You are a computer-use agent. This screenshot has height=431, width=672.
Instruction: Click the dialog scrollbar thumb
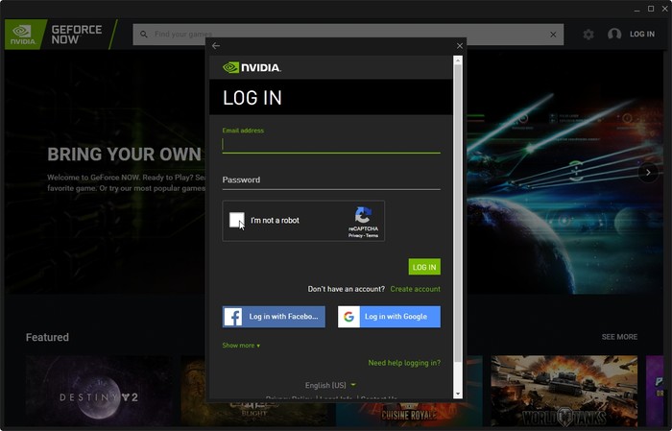pos(458,213)
